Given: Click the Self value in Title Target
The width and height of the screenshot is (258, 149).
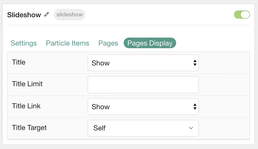Looking at the screenshot, I should tap(99, 128).
